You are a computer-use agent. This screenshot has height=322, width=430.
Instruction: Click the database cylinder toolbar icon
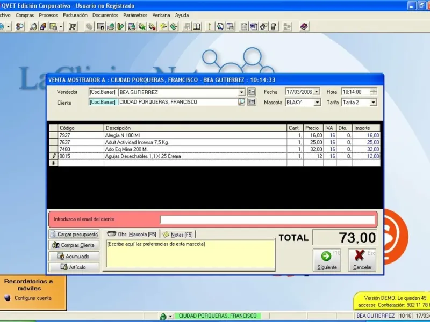click(x=273, y=26)
